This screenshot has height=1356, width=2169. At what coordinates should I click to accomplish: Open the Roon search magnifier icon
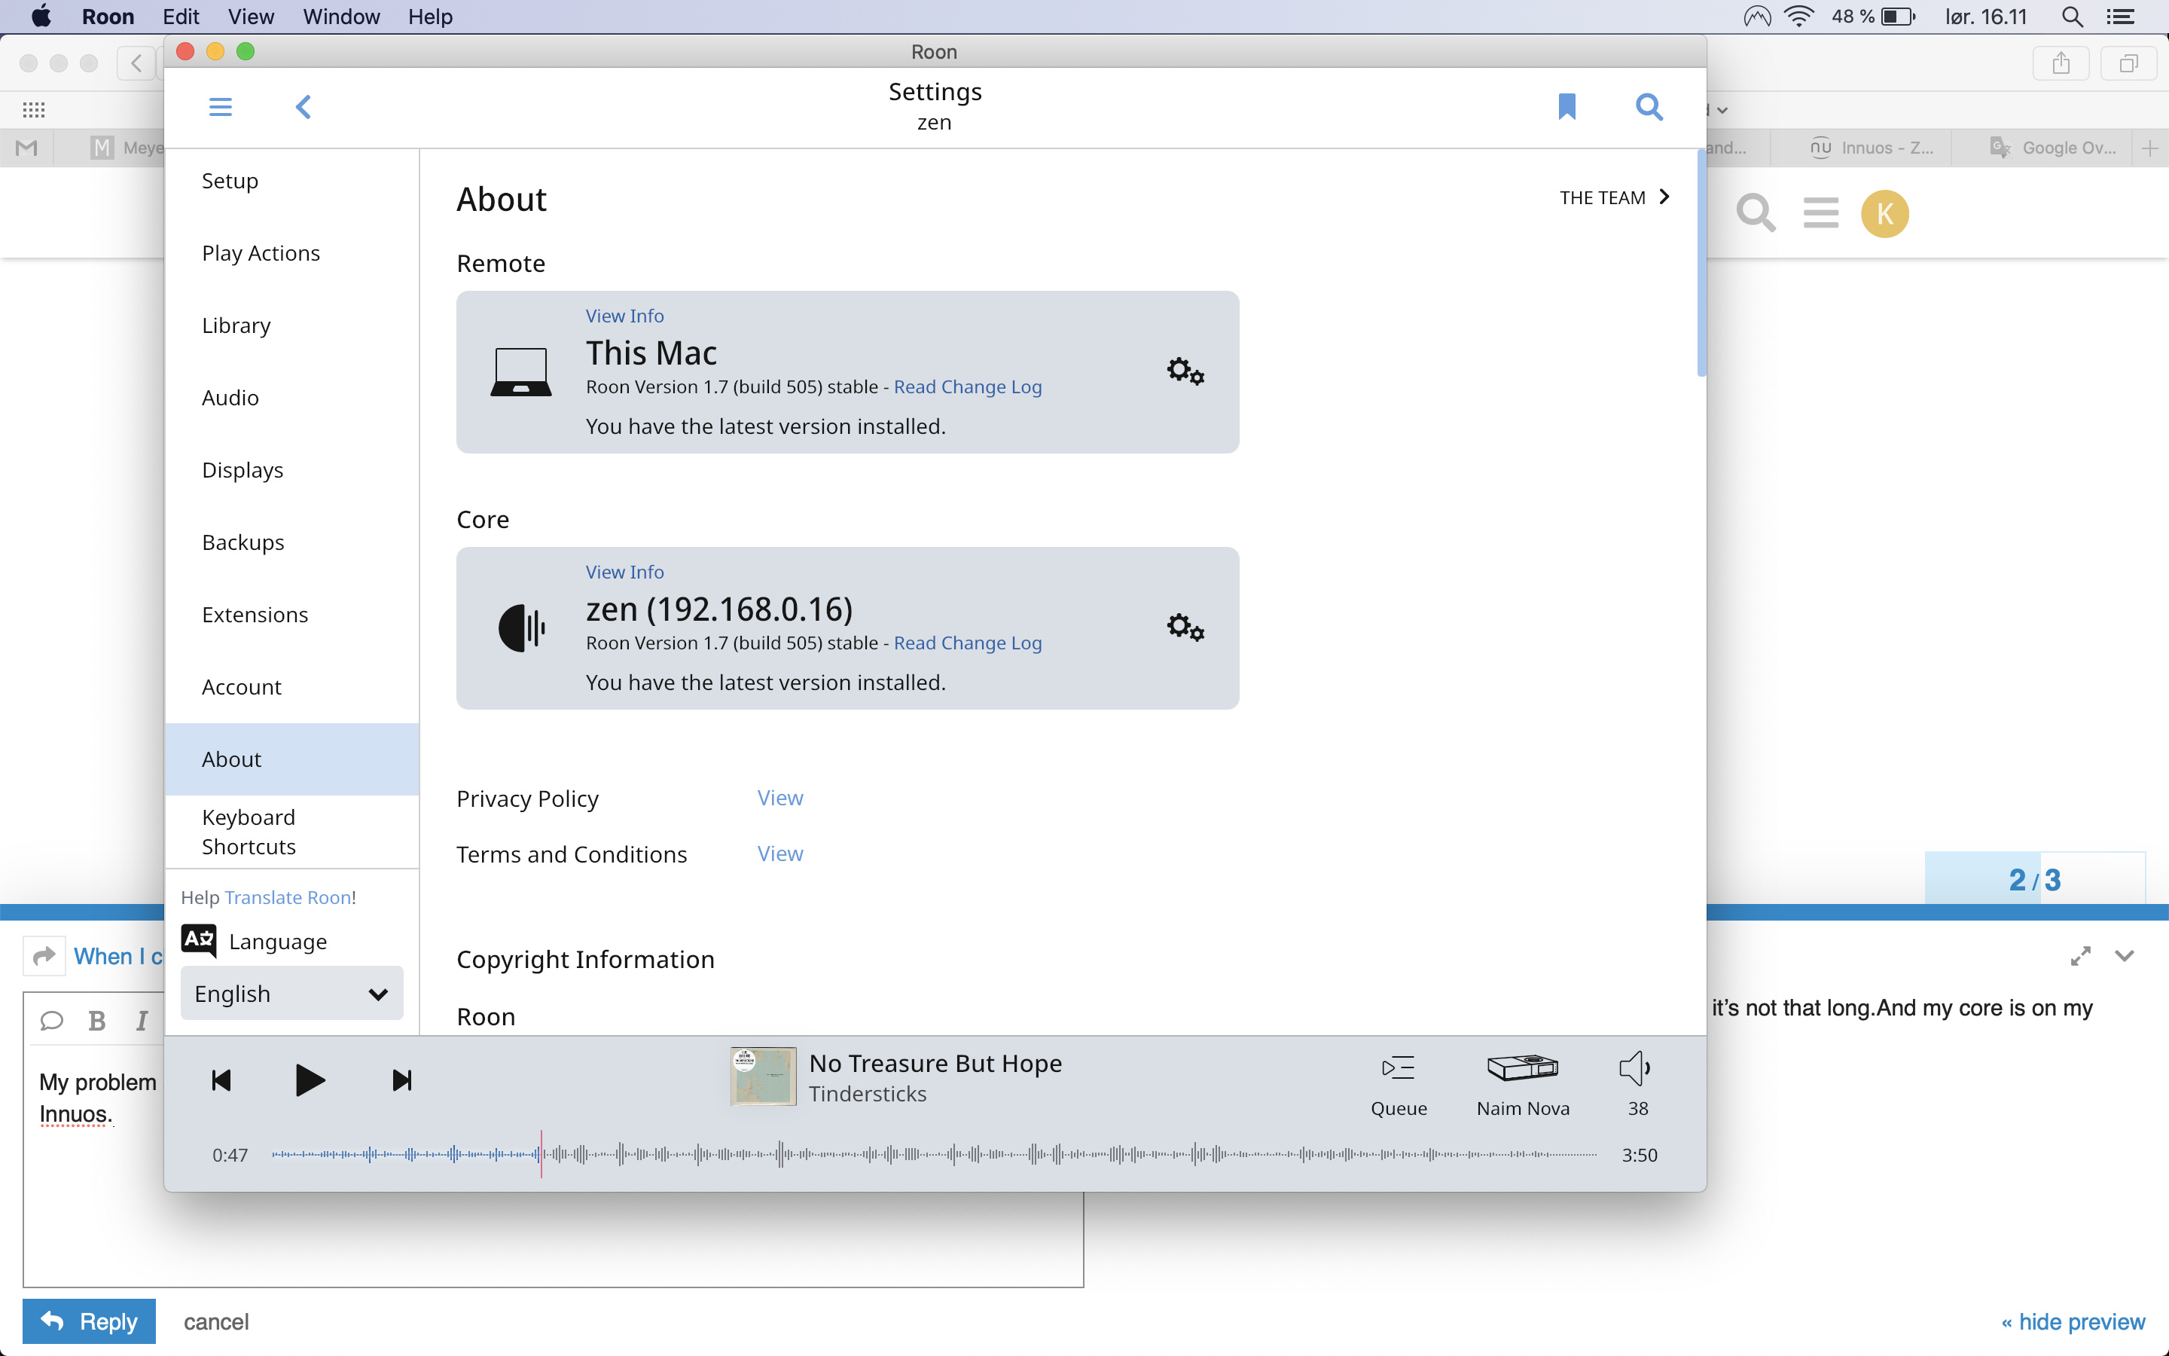point(1649,107)
